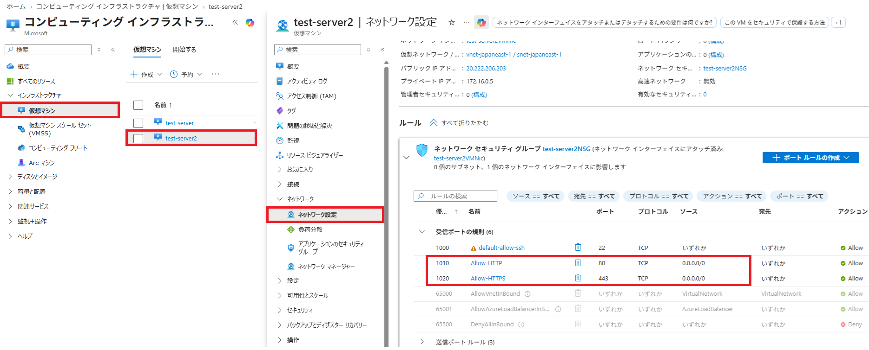
Task: Open 監視 menu item
Action: tap(293, 140)
